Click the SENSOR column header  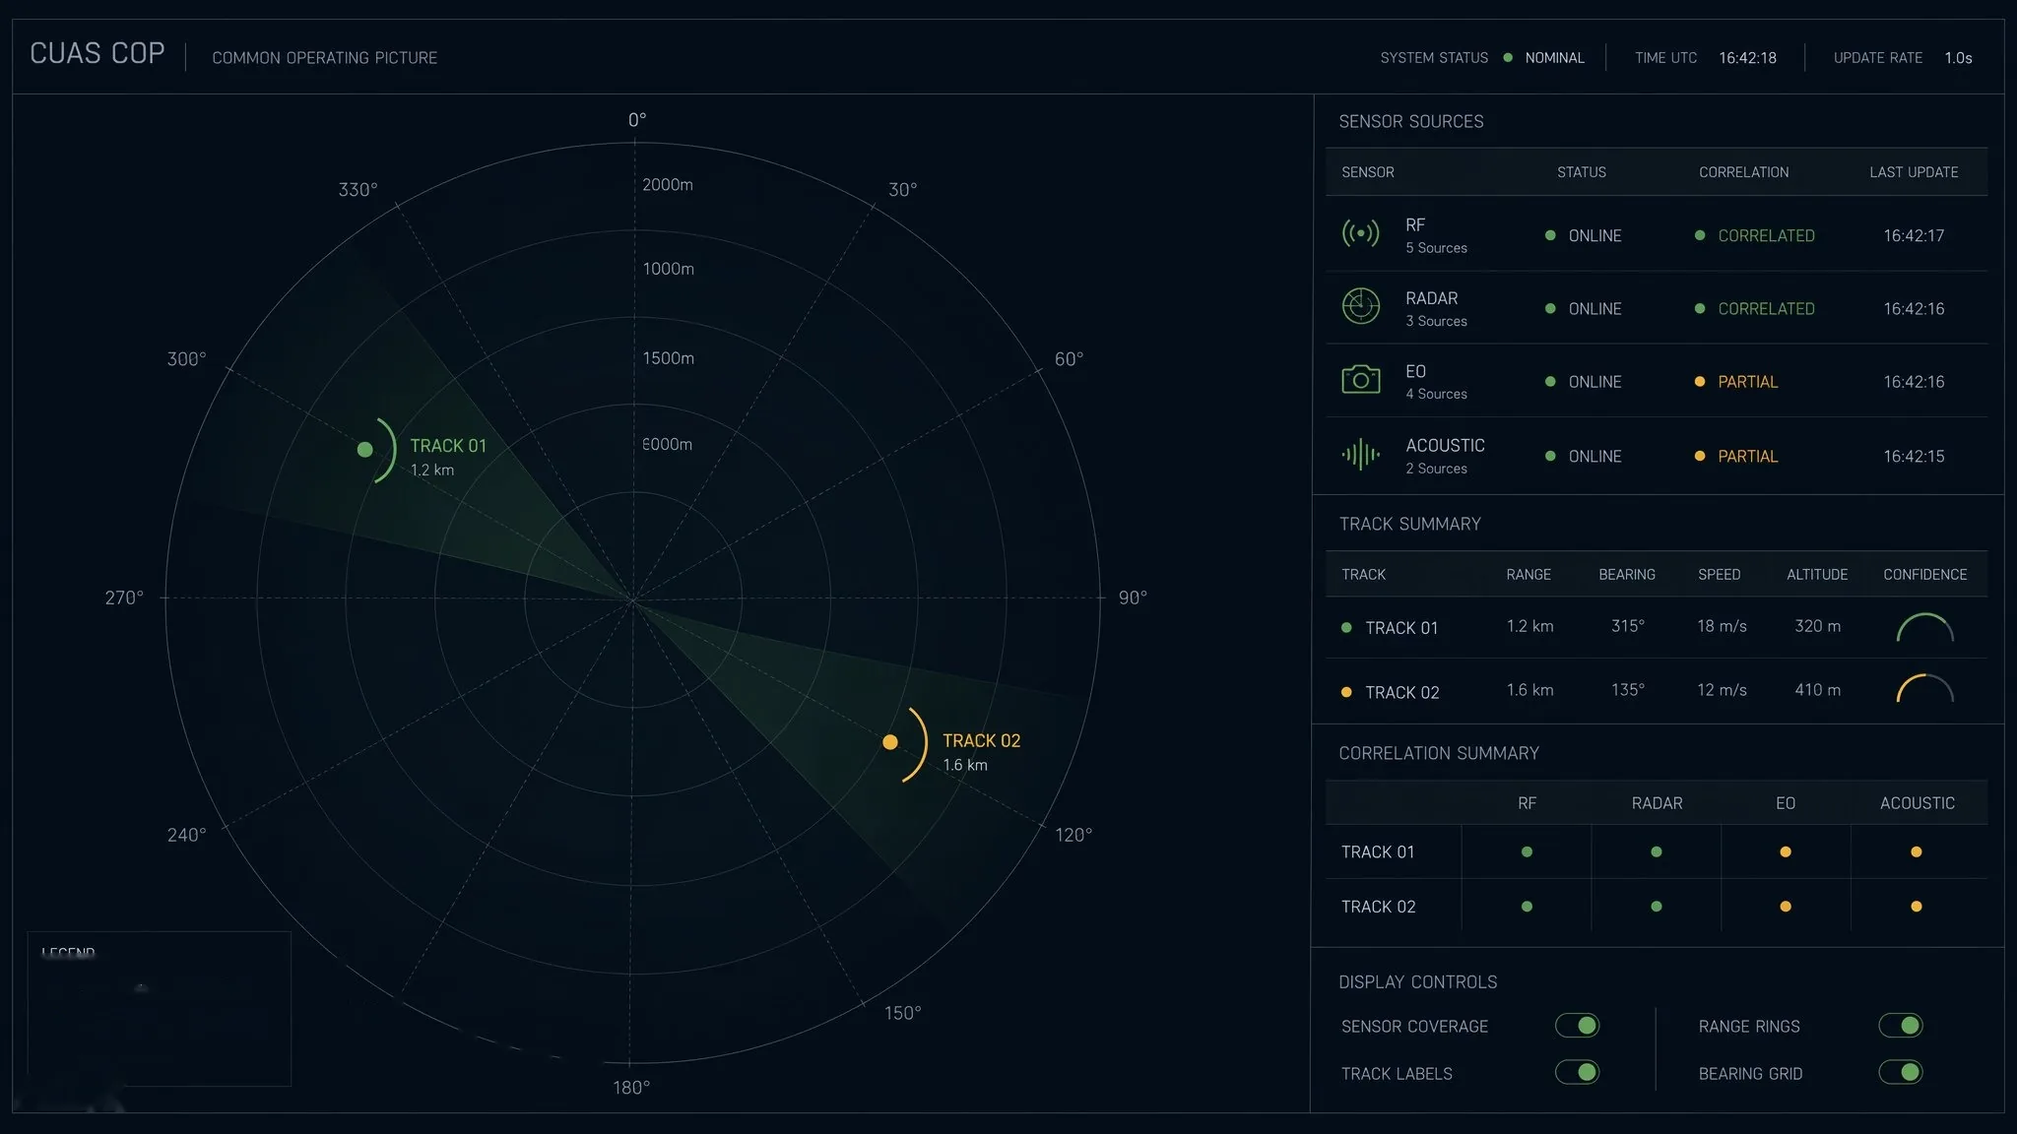[1368, 172]
